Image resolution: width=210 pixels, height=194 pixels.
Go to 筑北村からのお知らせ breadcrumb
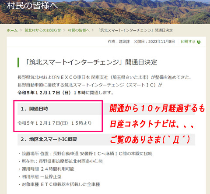point(43,30)
